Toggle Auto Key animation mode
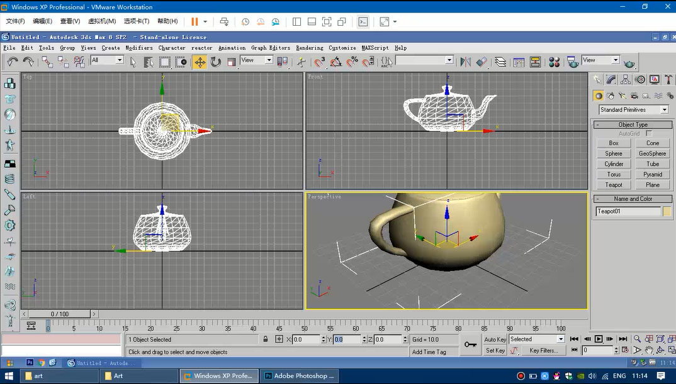The width and height of the screenshot is (676, 384). pyautogui.click(x=495, y=339)
